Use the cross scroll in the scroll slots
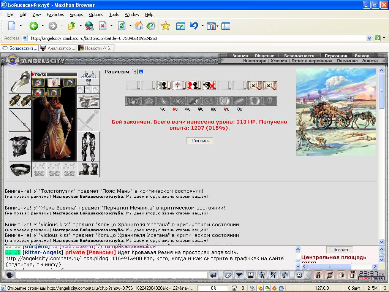Screen dimensions: 389x292 179,86
